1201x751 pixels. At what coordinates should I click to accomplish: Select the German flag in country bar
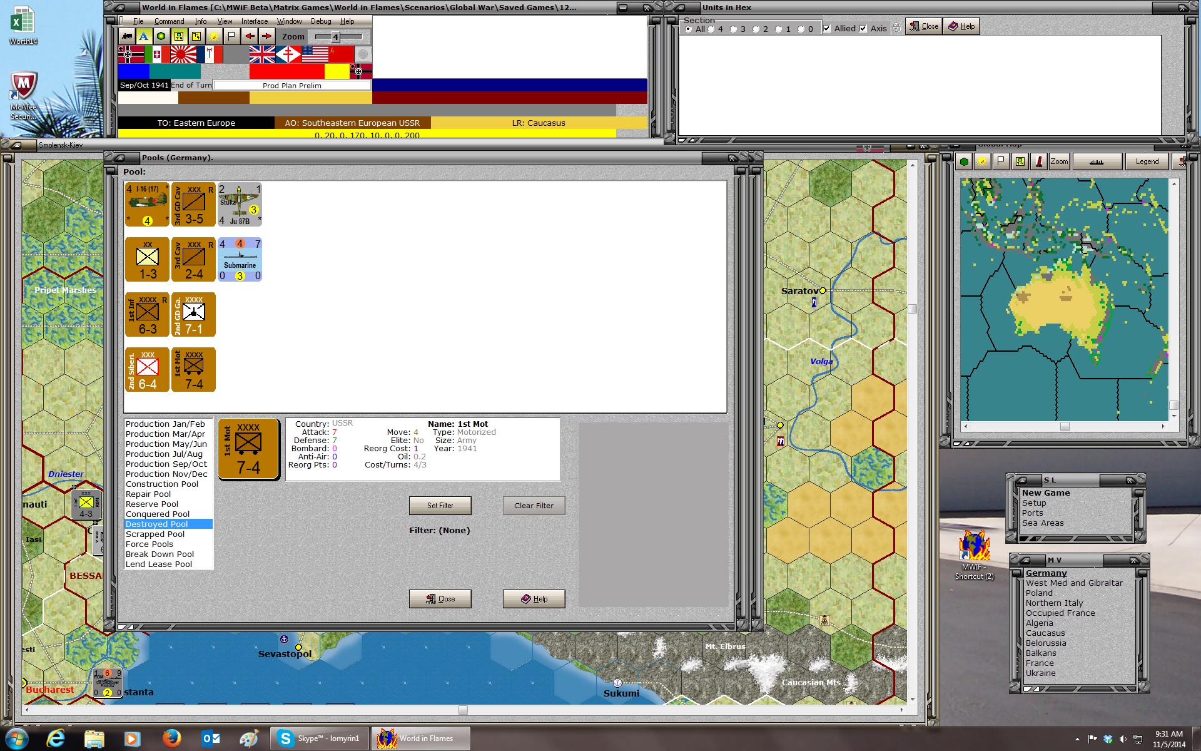(x=131, y=54)
